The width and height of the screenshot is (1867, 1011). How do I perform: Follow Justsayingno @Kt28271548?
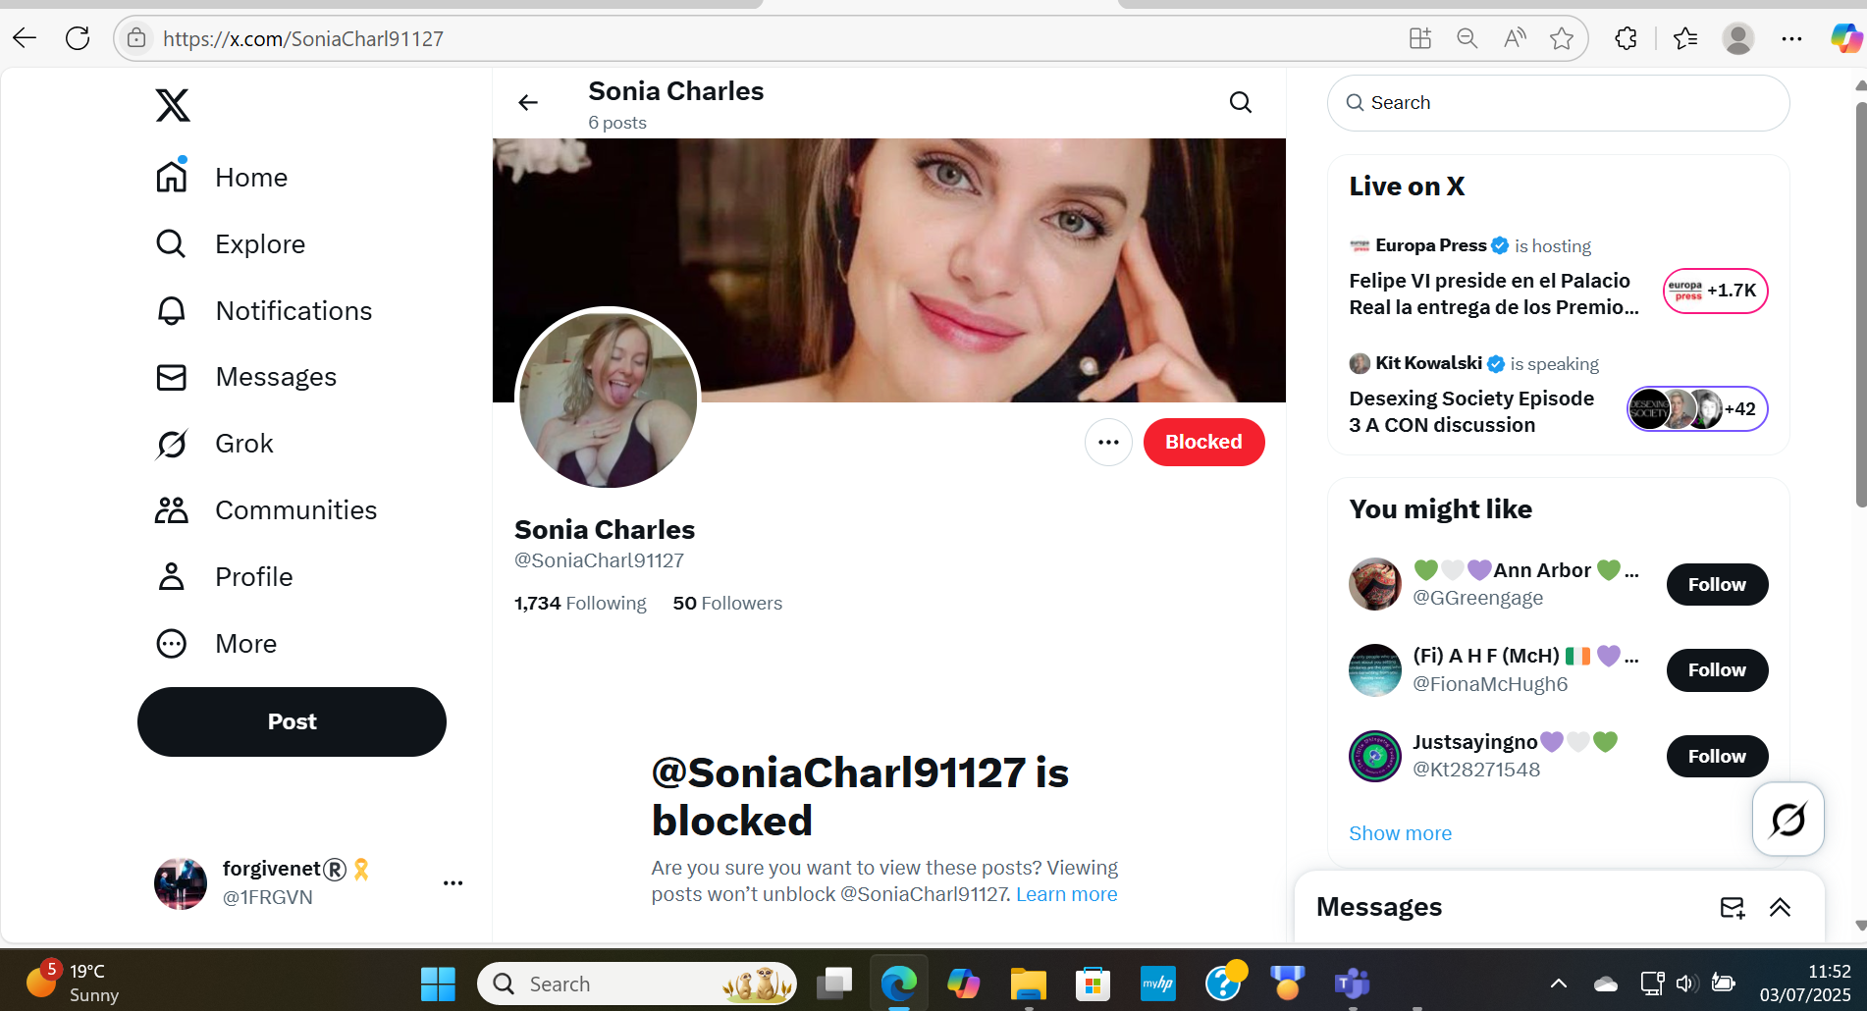click(1717, 757)
